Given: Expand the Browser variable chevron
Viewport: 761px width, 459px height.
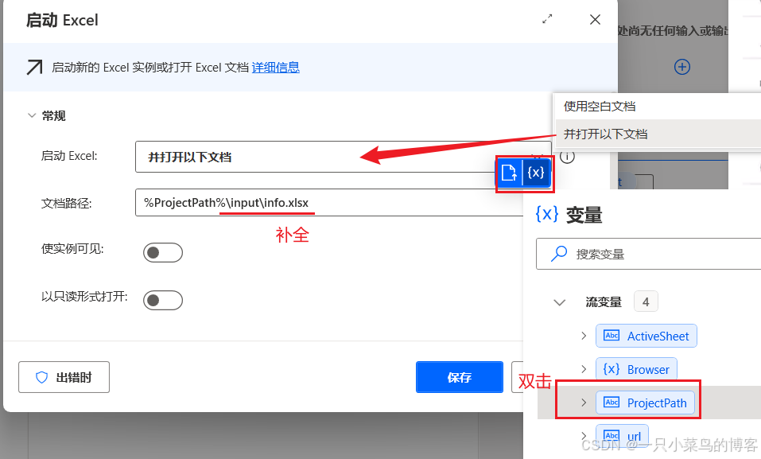Looking at the screenshot, I should pyautogui.click(x=584, y=369).
